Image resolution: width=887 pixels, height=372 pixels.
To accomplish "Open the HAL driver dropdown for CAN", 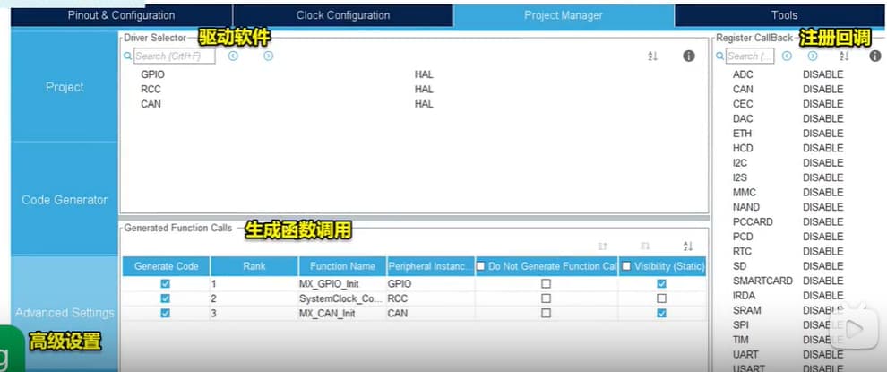I will (424, 104).
